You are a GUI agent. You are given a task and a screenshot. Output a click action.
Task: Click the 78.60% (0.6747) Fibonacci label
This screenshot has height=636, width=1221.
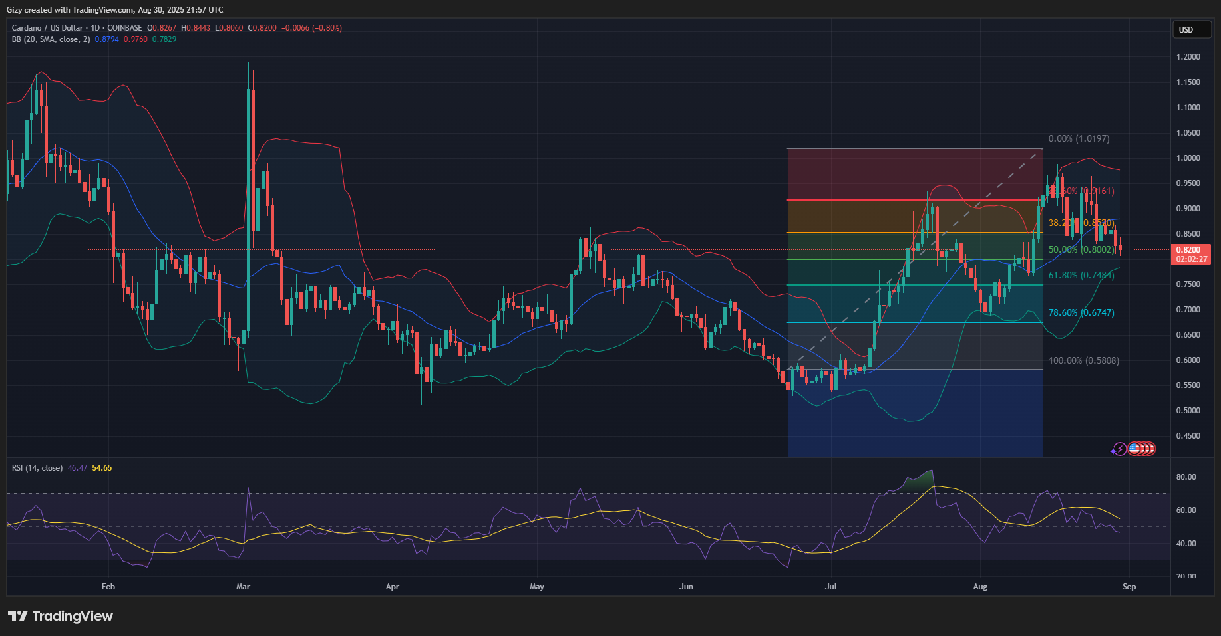[1081, 312]
